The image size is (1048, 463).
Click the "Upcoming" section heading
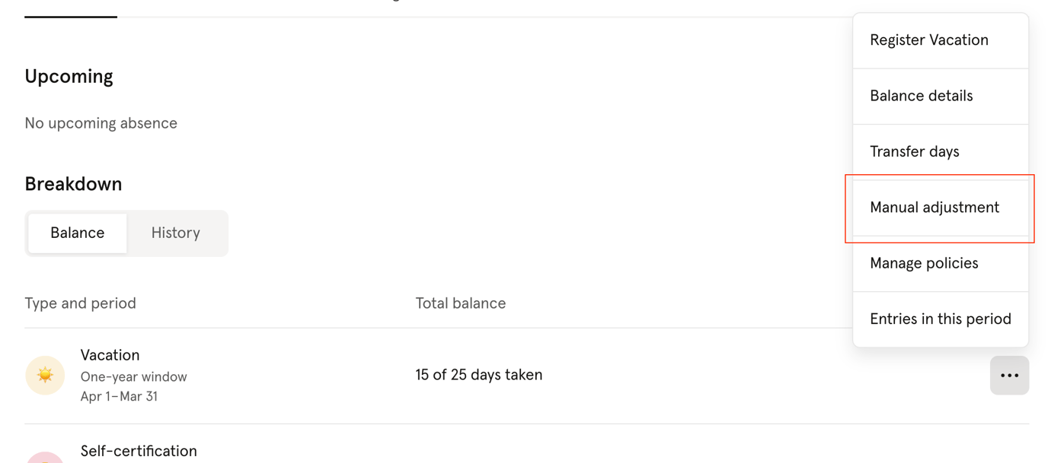[69, 76]
